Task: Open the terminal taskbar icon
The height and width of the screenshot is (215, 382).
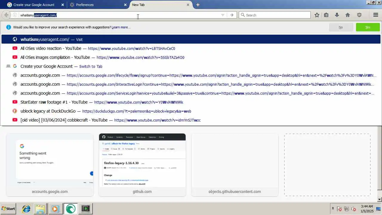Action: 86,208
